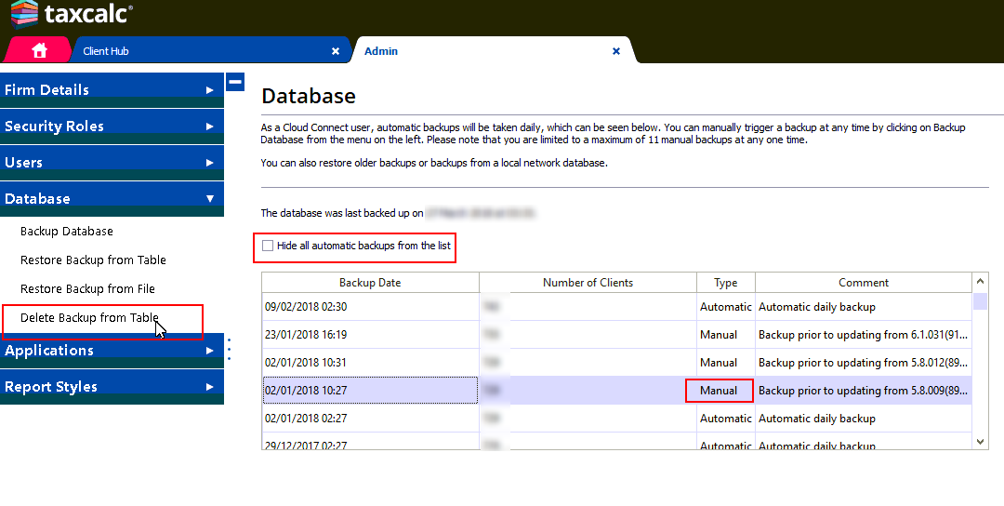Collapse the Database section
The width and height of the screenshot is (1004, 506).
[112, 199]
